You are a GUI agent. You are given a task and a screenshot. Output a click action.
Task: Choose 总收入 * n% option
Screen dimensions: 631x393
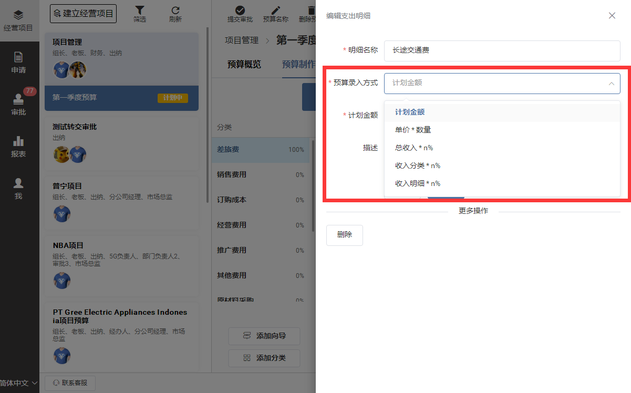(x=414, y=148)
